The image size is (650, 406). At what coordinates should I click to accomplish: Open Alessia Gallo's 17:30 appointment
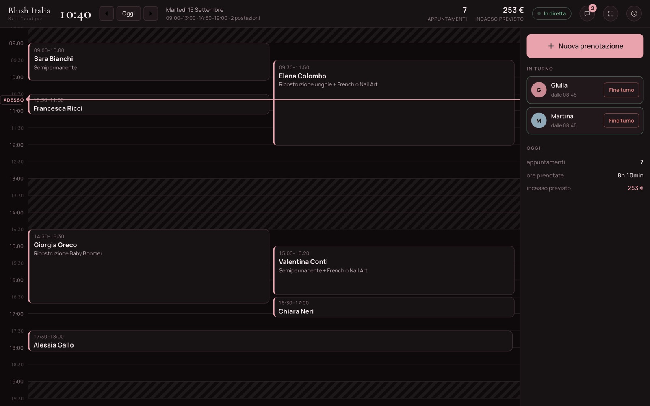(271, 341)
